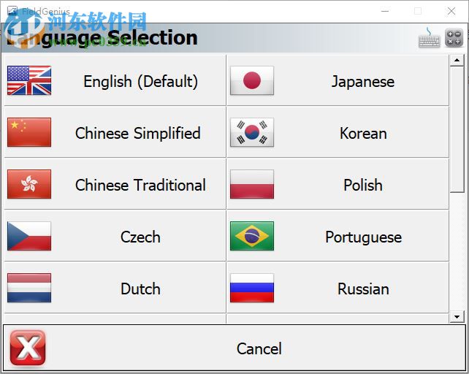Click the South Korea flag icon

(252, 132)
